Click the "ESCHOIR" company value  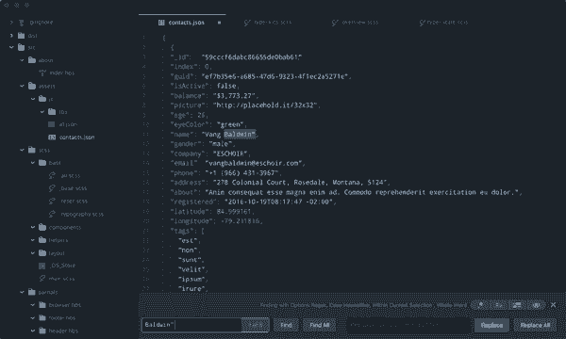click(230, 153)
